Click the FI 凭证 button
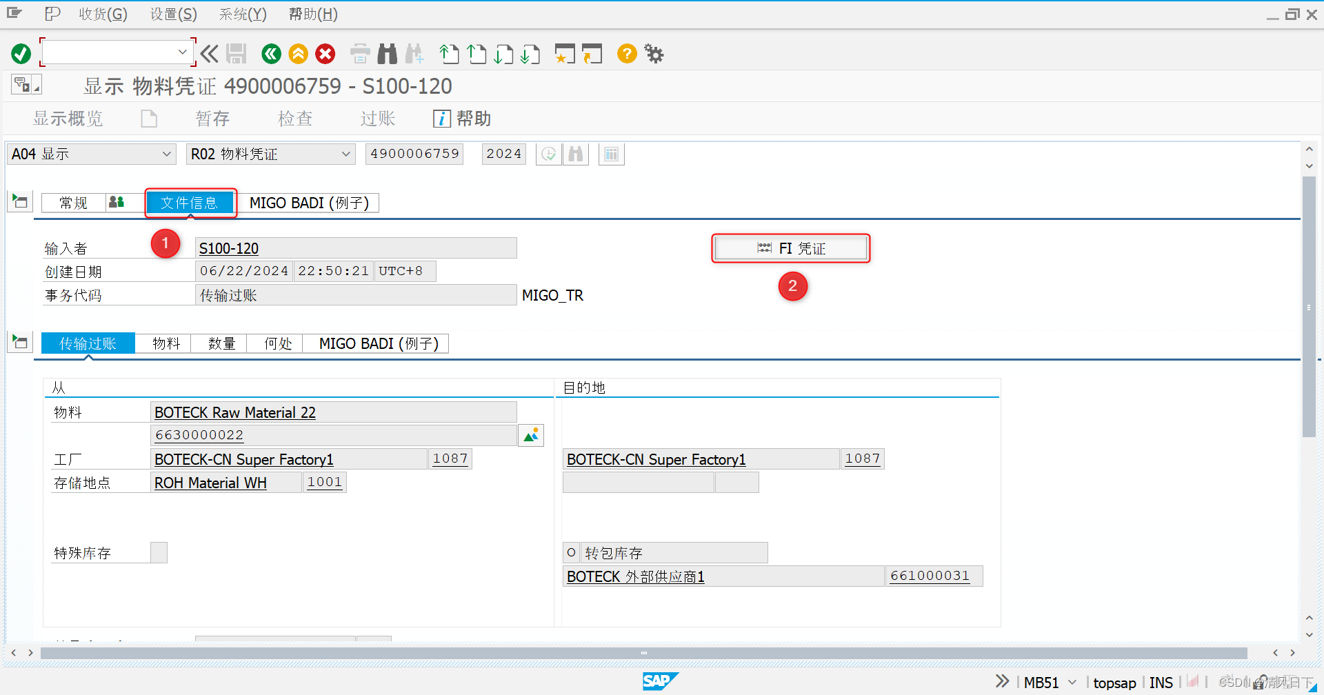The width and height of the screenshot is (1324, 695). click(x=791, y=248)
